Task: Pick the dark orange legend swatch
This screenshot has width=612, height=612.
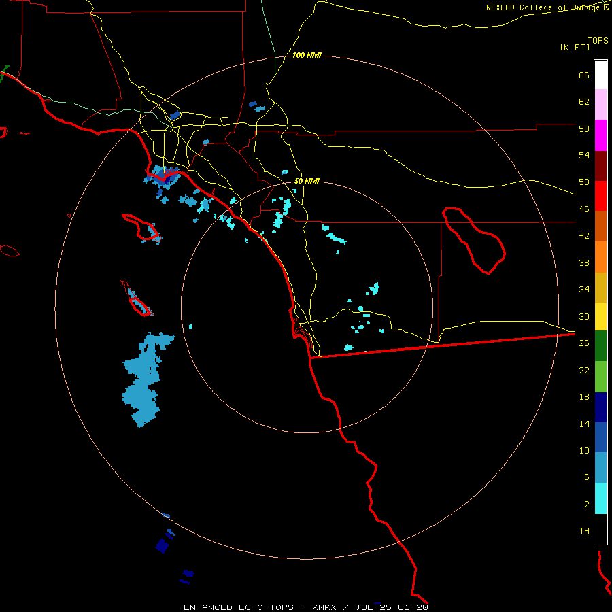Action: 600,226
